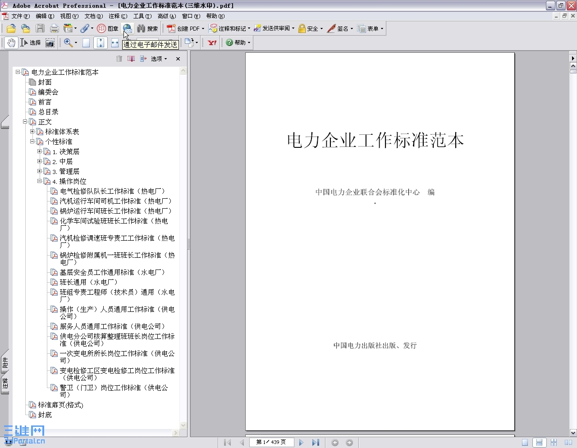The width and height of the screenshot is (577, 448).
Task: Open the zoom tool dropdown arrow
Action: pos(76,43)
